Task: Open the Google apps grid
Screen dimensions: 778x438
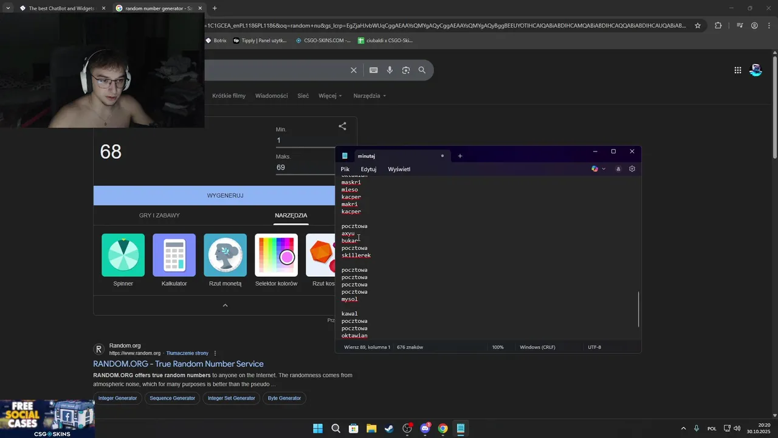Action: (738, 70)
